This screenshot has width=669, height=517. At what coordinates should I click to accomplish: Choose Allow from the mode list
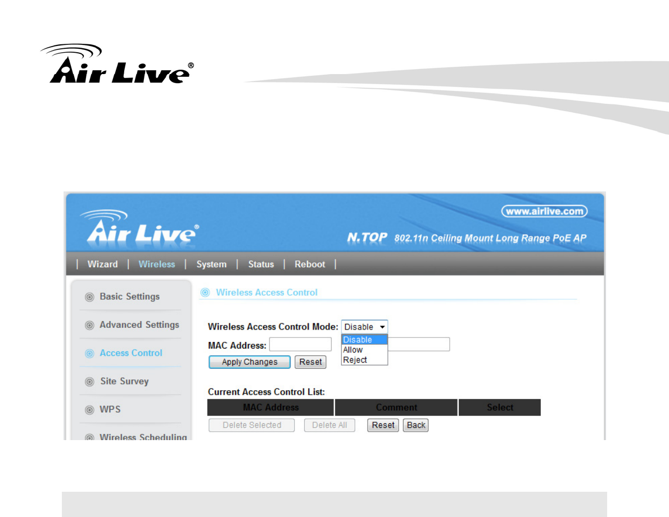pos(364,350)
